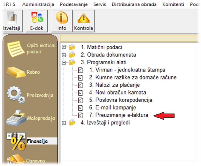Click the Matični podaci folder icon

coord(72,47)
